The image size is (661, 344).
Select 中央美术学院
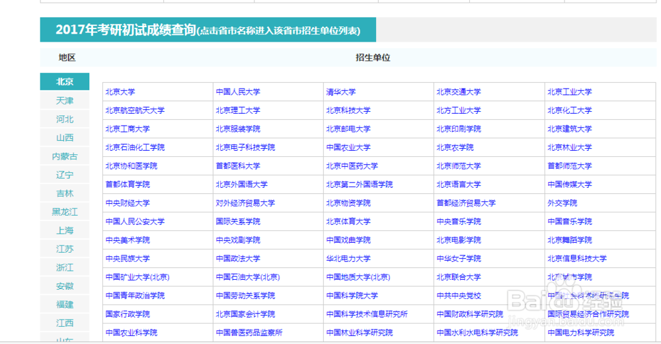pyautogui.click(x=128, y=240)
